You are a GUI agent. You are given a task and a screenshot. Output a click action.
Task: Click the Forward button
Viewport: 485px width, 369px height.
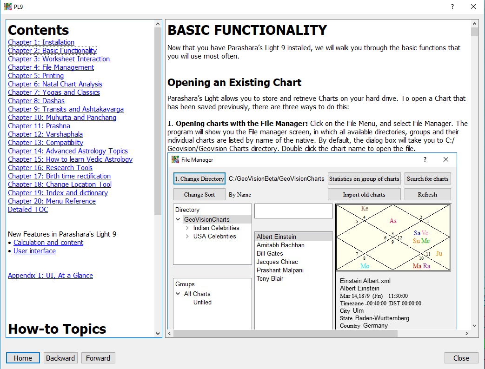[x=98, y=358]
